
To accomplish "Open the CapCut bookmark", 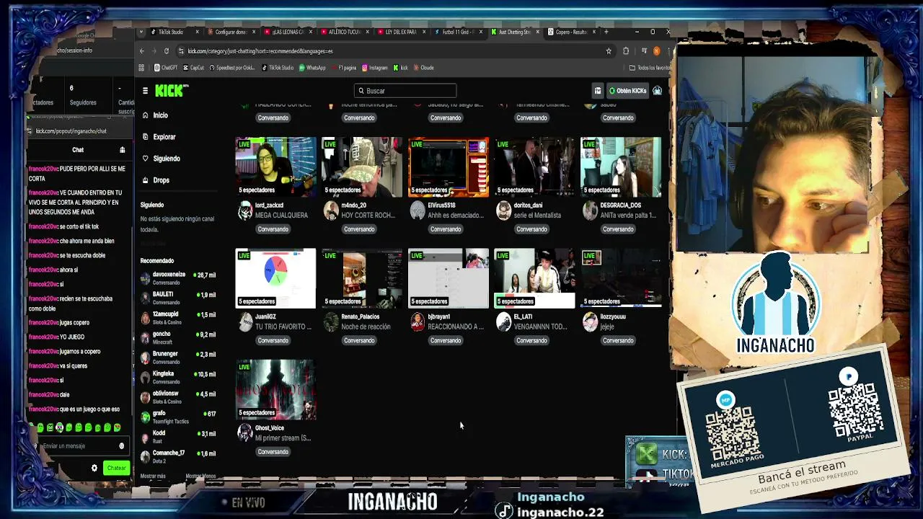I will pos(192,68).
